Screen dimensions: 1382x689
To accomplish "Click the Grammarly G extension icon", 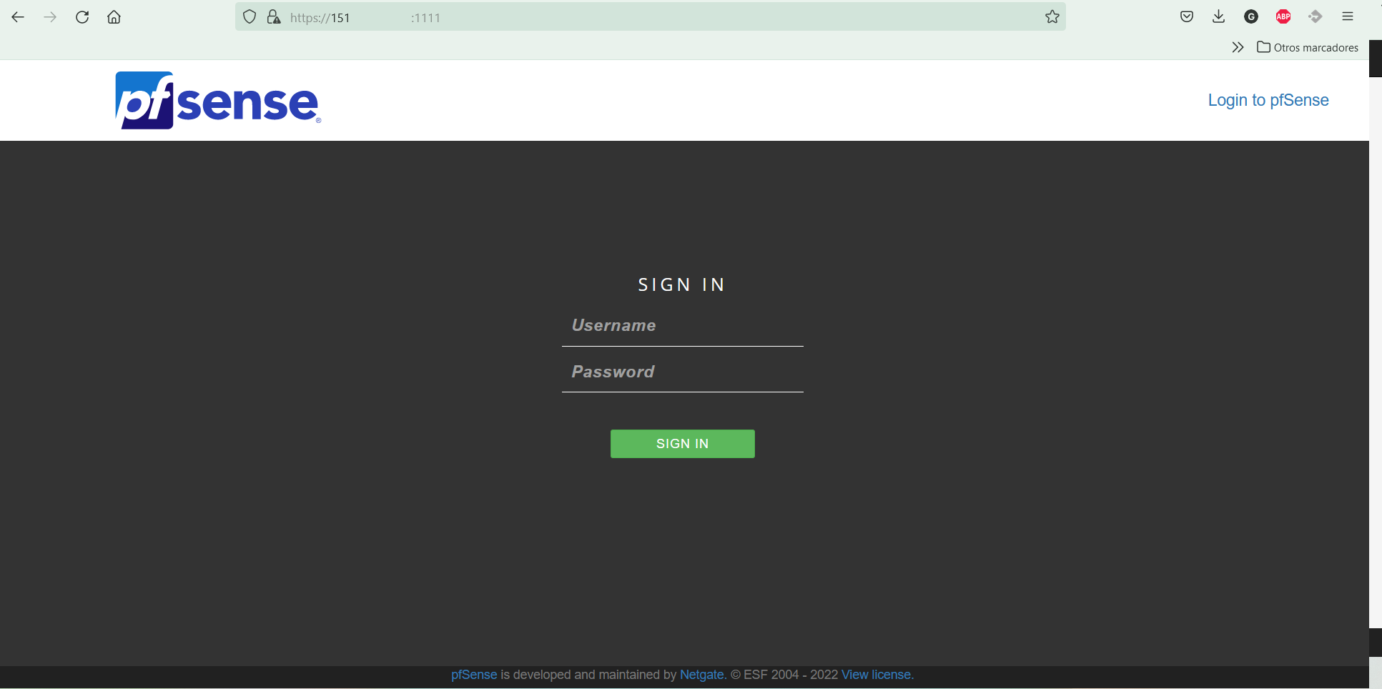I will (x=1251, y=16).
